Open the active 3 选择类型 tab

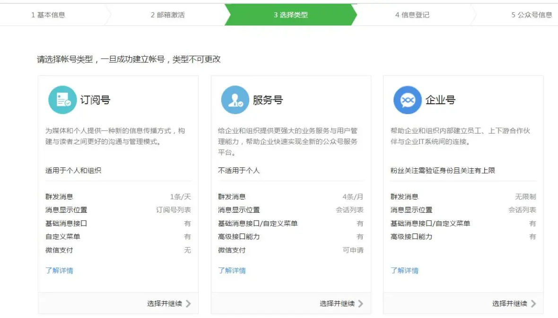point(289,15)
